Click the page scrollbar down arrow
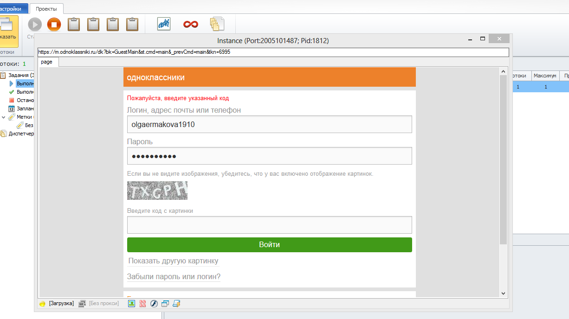The width and height of the screenshot is (569, 319). click(x=503, y=293)
